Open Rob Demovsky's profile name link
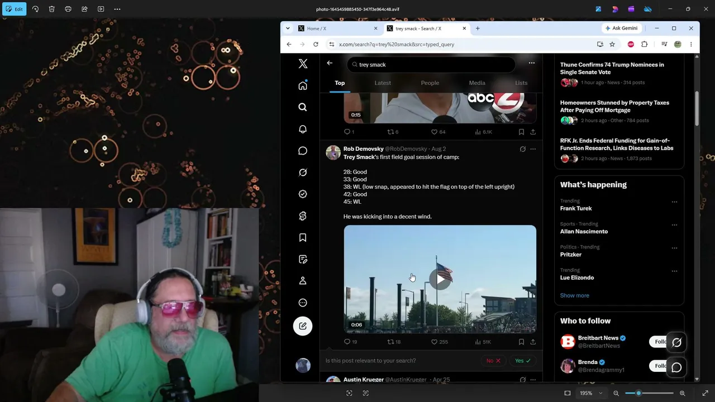 click(364, 149)
